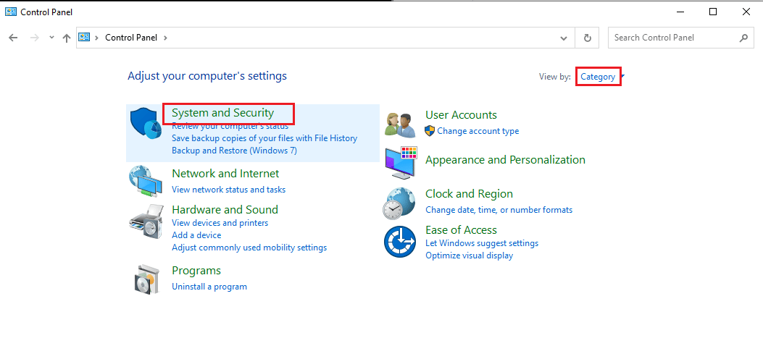Open Adjust commonly used mobility settings
The image size is (763, 338).
click(249, 248)
